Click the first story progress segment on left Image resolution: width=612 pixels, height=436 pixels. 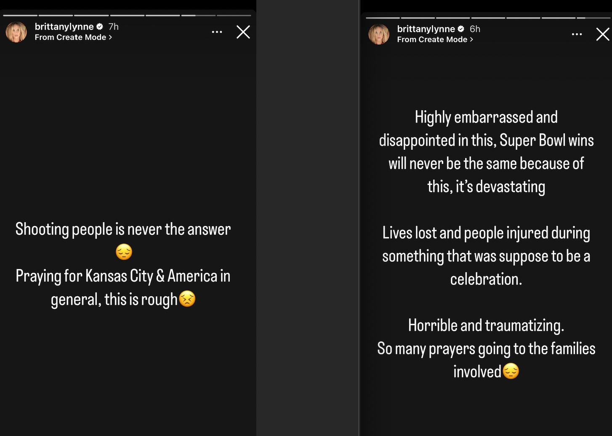[x=21, y=16]
